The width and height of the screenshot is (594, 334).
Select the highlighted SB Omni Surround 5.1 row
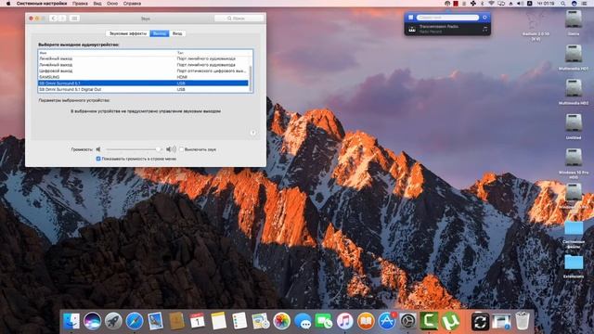click(144, 83)
